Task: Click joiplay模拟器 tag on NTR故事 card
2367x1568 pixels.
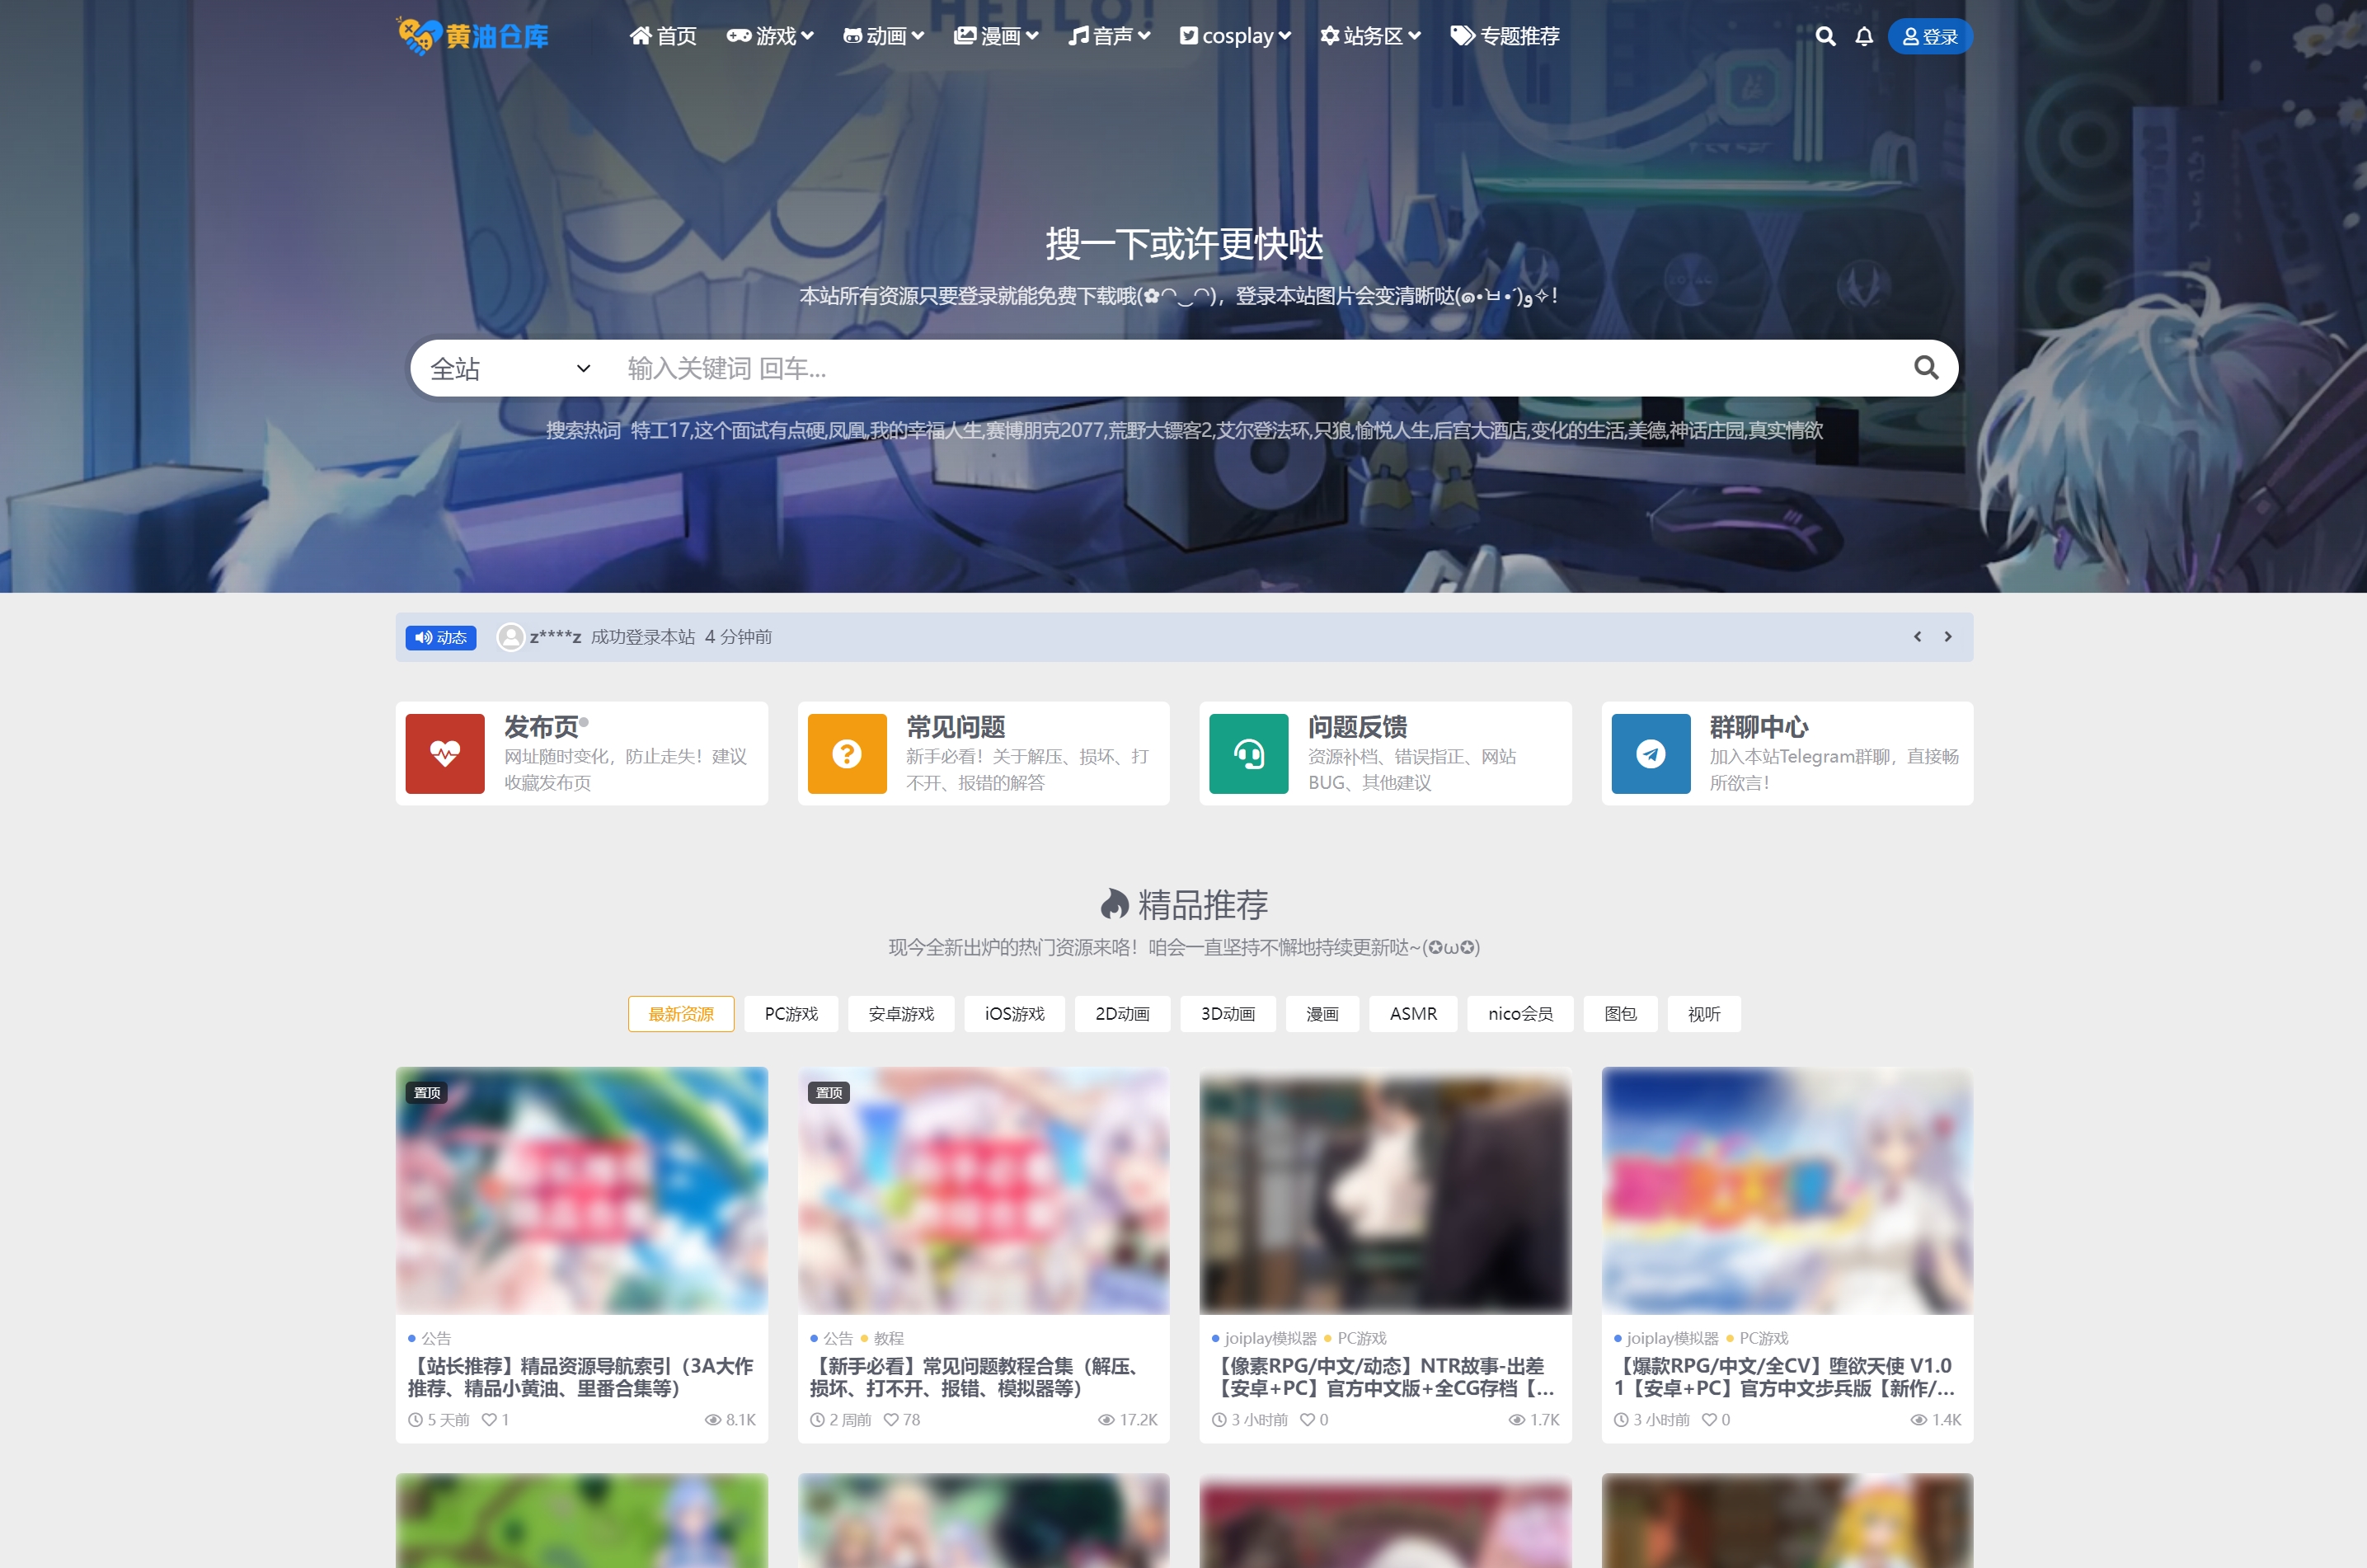Action: (1270, 1338)
